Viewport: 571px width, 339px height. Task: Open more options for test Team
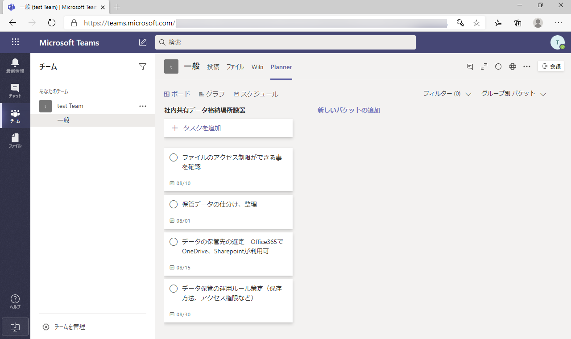143,106
